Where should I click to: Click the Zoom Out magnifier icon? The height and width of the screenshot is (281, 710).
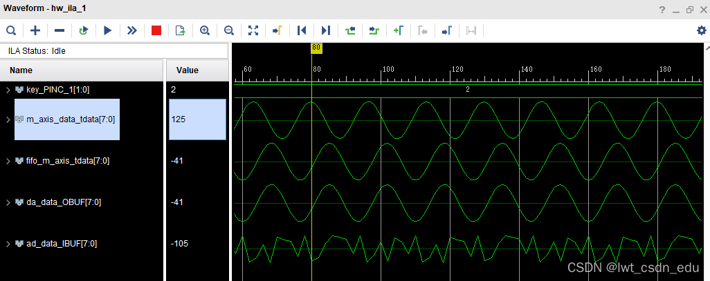[228, 30]
